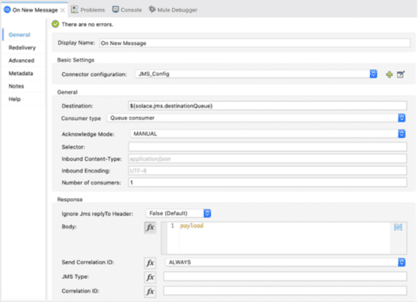This screenshot has width=418, height=302.
Task: Click the Destination field
Action: [268, 106]
